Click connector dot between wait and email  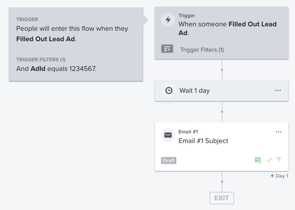pos(222,112)
